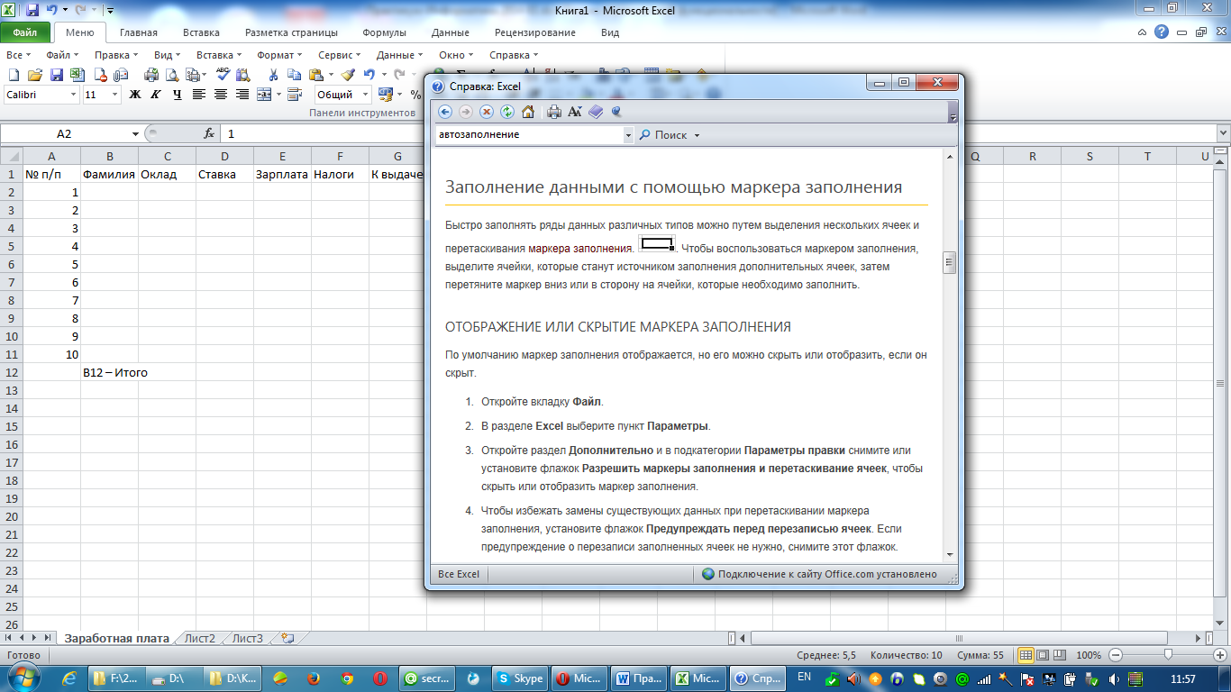Click Office.com connection status button
The image size is (1231, 692).
[819, 574]
